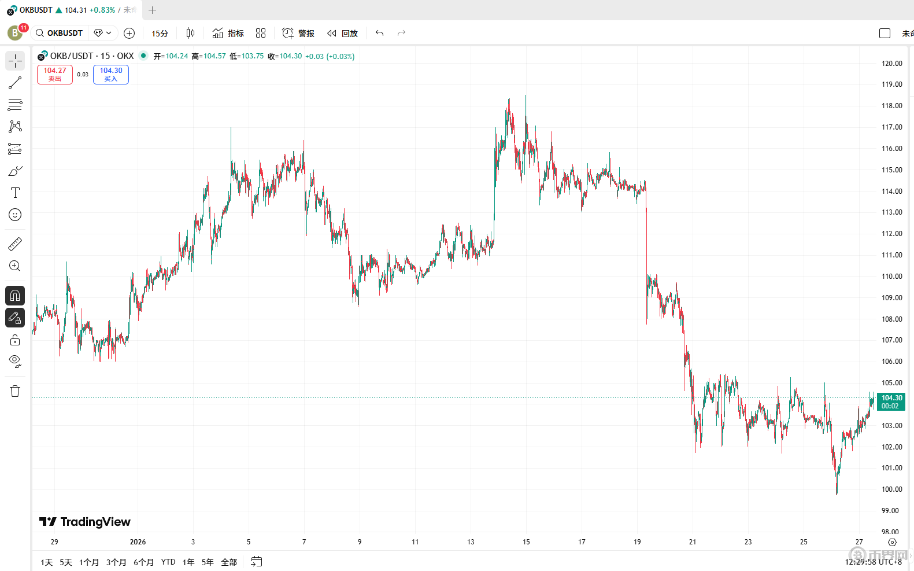Click the 低=103.75 low value

point(246,56)
